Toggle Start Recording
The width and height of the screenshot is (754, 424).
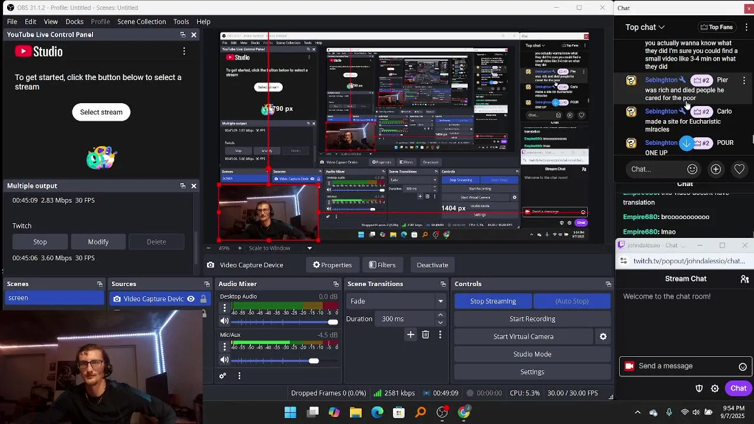(532, 319)
